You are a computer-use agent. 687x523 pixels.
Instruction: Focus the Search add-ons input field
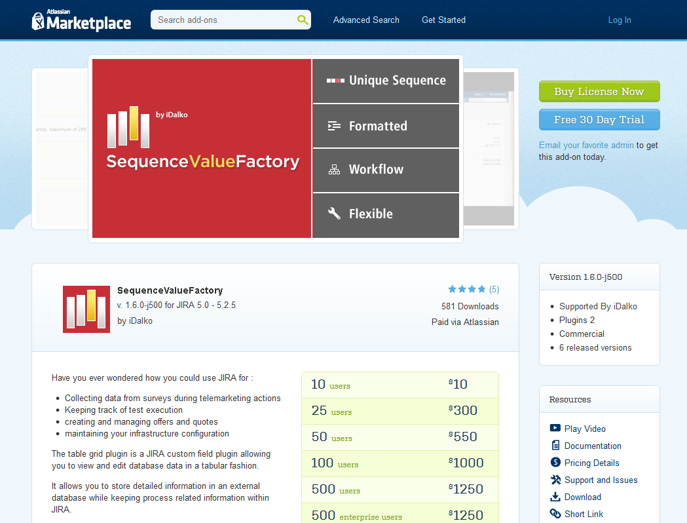click(x=223, y=20)
